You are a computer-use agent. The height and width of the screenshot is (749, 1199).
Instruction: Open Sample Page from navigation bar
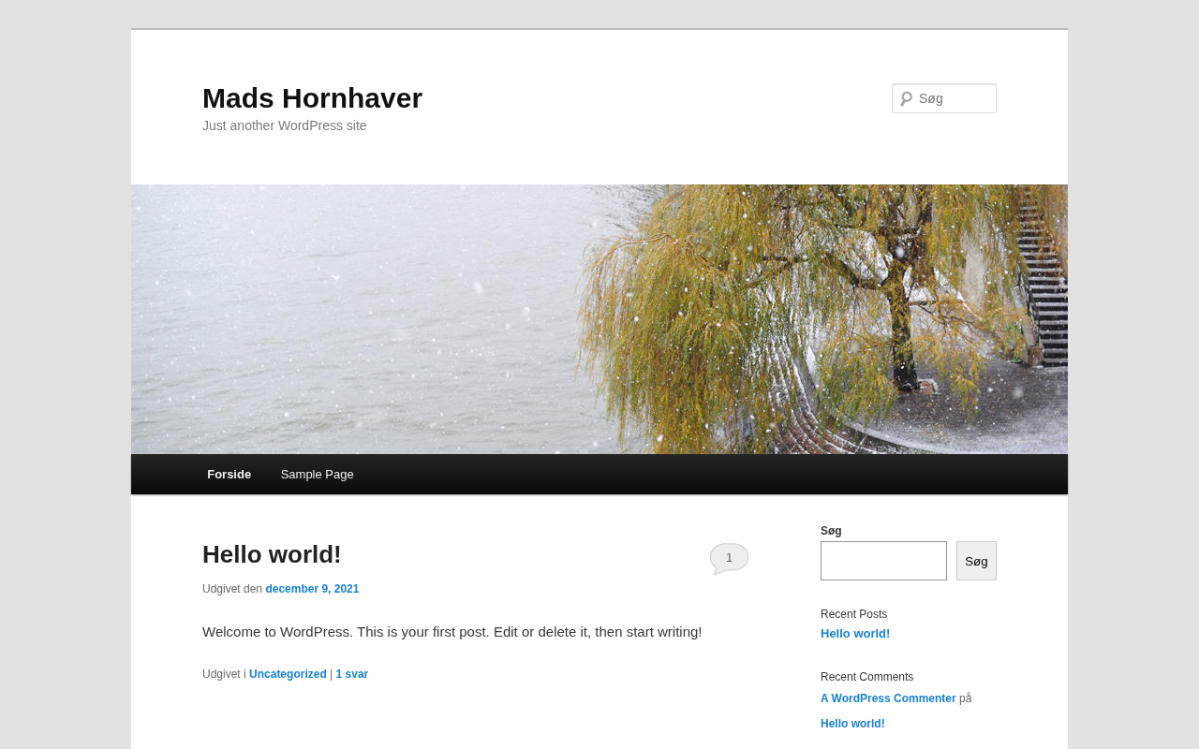tap(318, 475)
